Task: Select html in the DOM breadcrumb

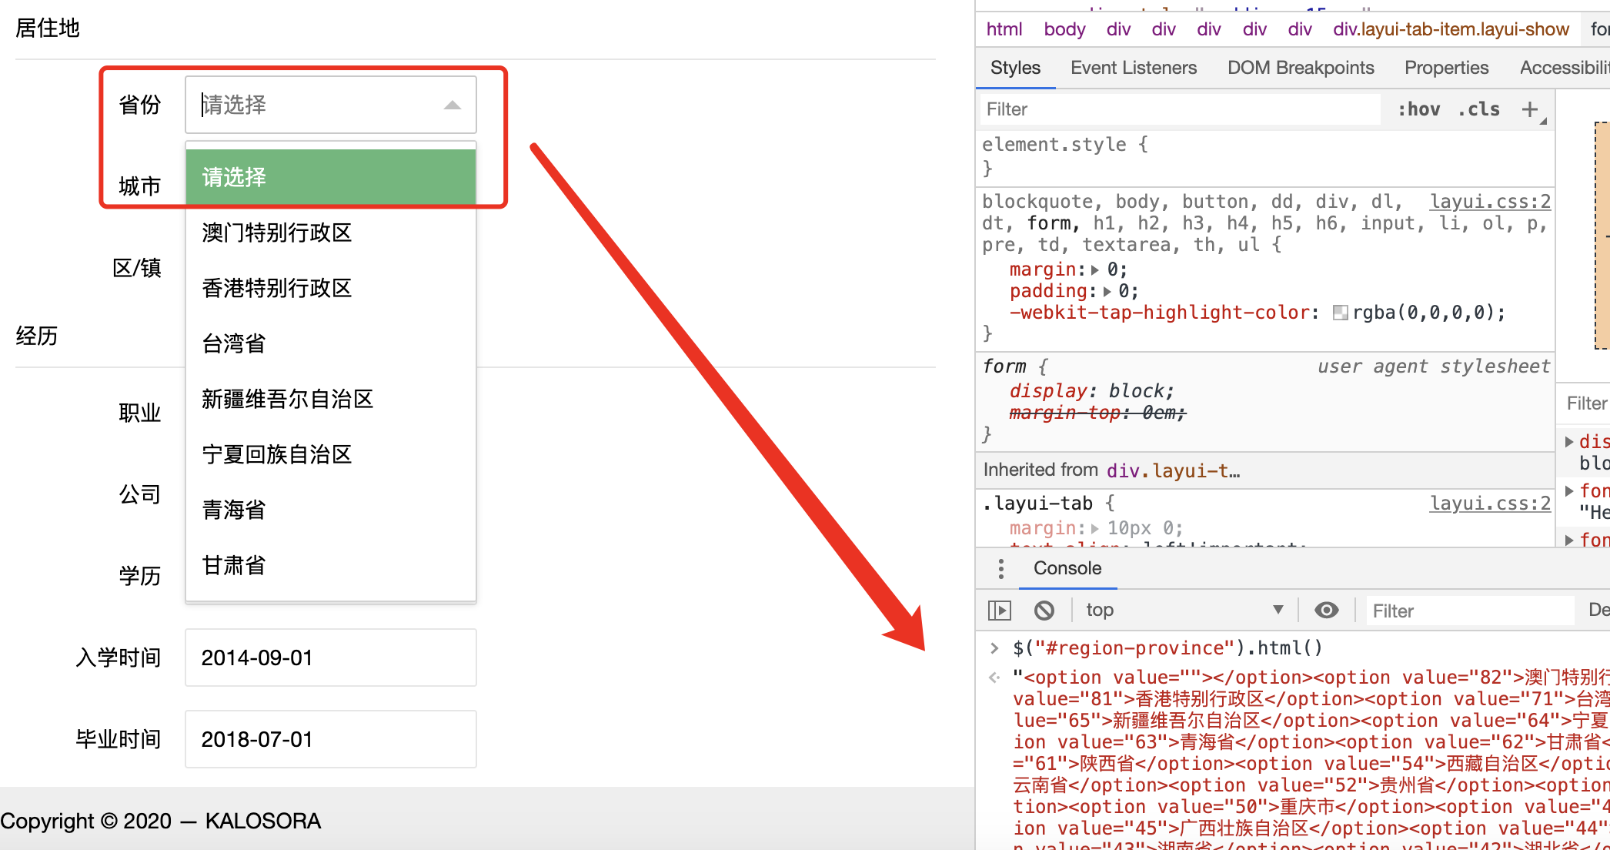Action: coord(1004,28)
